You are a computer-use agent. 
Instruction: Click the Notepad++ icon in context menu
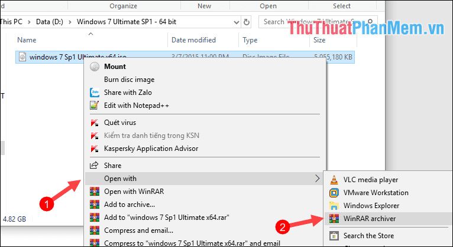93,105
